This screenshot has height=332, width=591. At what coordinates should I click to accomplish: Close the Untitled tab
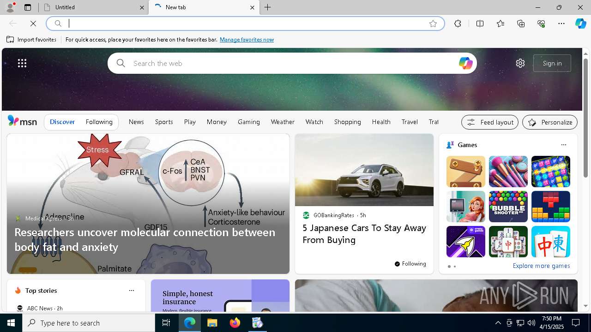click(x=142, y=7)
